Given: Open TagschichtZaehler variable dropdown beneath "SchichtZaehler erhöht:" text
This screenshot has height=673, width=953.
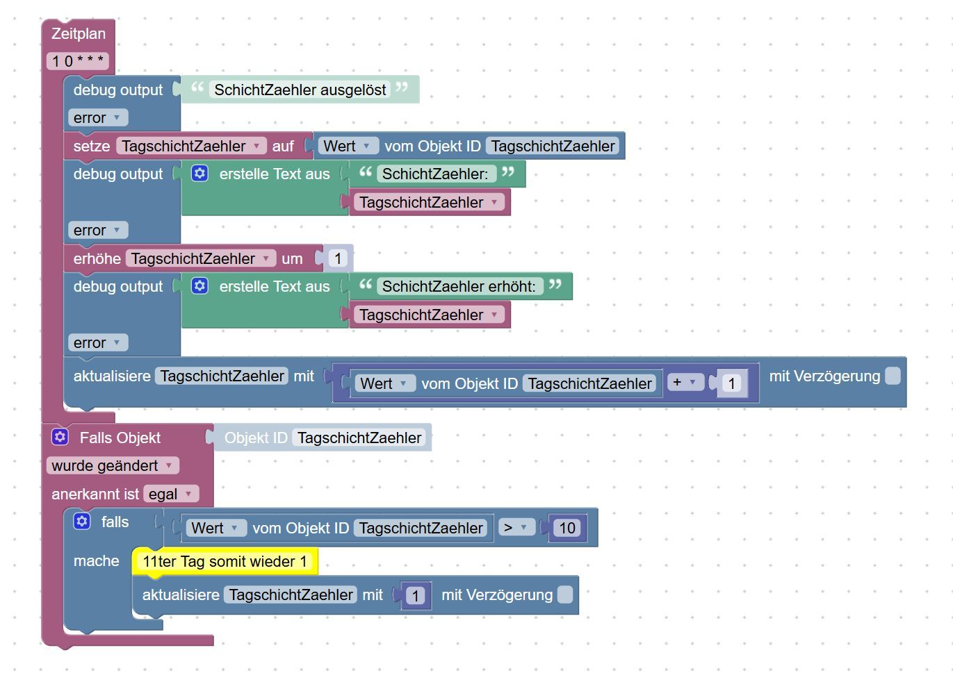Looking at the screenshot, I should pos(429,315).
